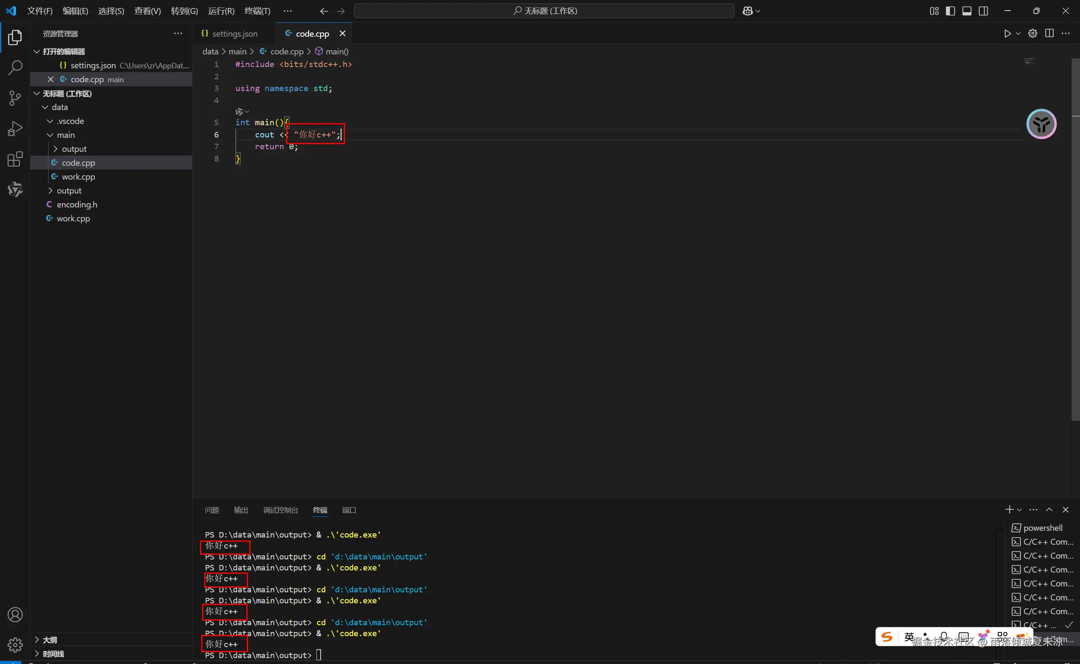
Task: Open the Source Control view
Action: (15, 98)
